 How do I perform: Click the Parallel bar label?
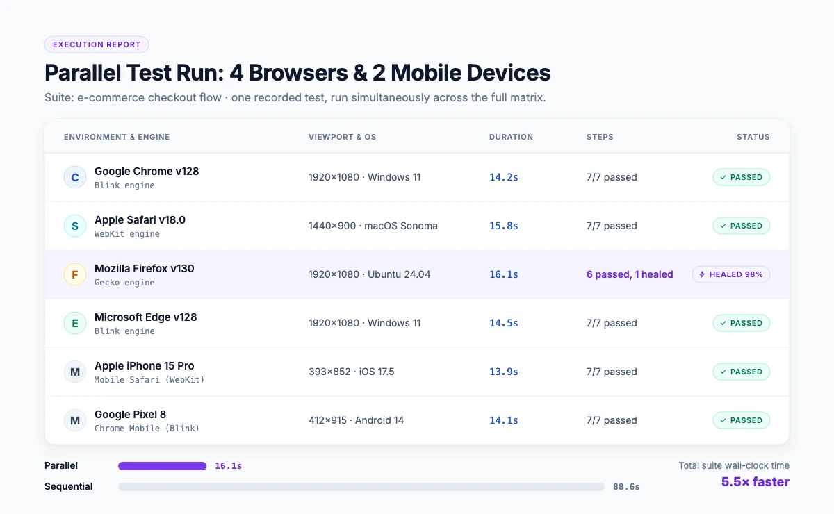(61, 465)
